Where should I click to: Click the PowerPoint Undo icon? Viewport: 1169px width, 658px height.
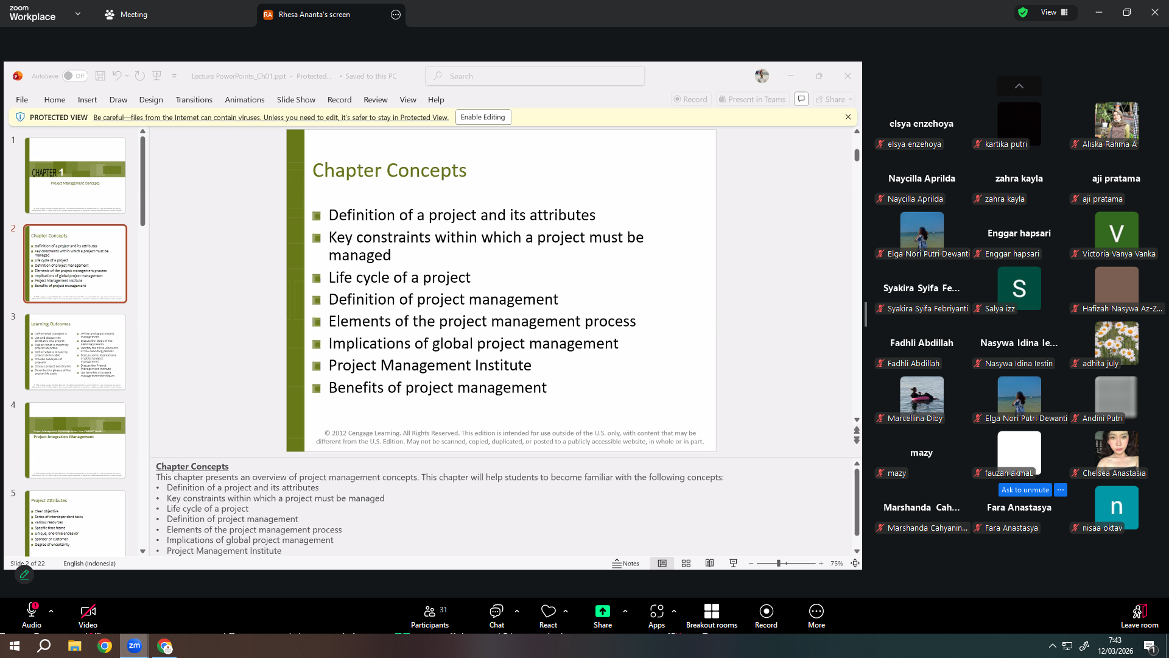click(117, 76)
